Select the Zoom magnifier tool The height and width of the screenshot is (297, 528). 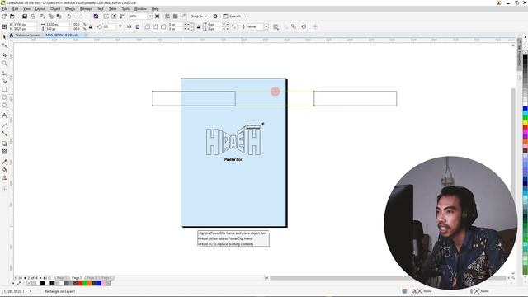5,64
